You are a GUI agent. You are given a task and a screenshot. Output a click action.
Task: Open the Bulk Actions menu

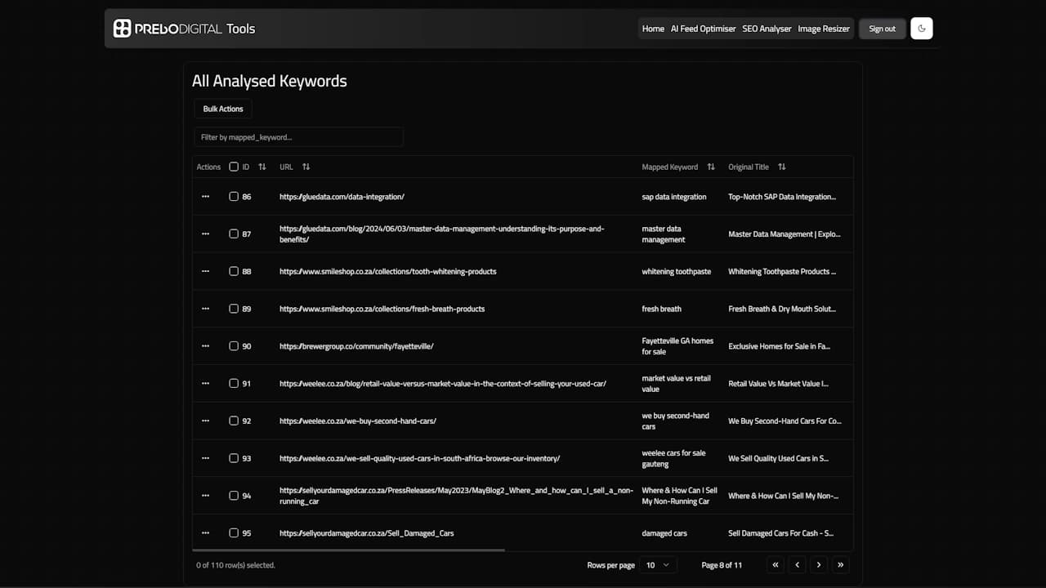pos(222,109)
